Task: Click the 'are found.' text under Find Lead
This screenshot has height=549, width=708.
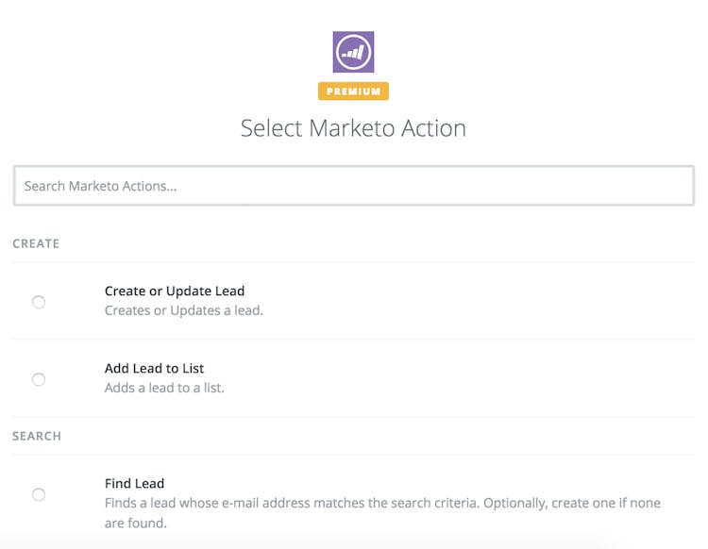Action: tap(135, 523)
